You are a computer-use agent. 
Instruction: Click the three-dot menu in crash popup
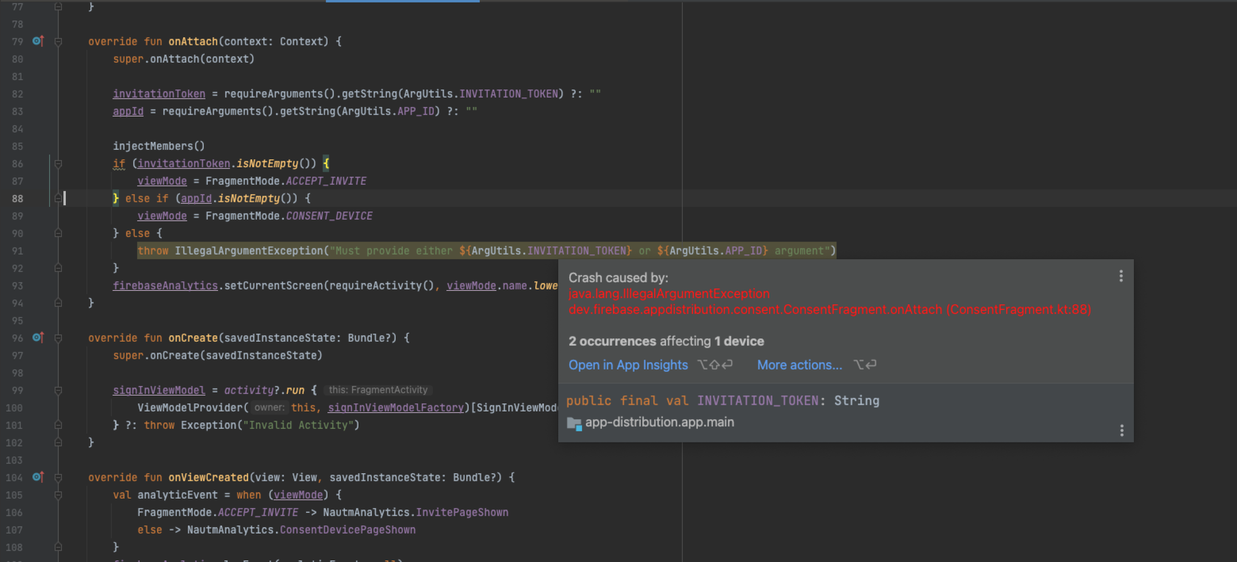coord(1122,275)
